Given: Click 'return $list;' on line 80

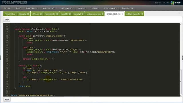Looking at the screenshot, I should point(25,86).
